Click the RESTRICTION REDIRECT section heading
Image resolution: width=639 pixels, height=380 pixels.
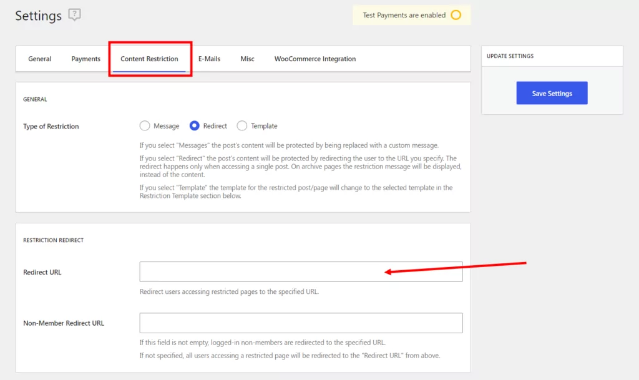(x=54, y=240)
